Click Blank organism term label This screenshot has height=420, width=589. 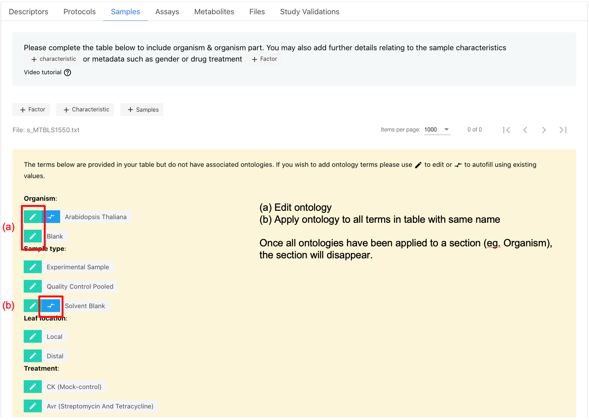pos(55,236)
